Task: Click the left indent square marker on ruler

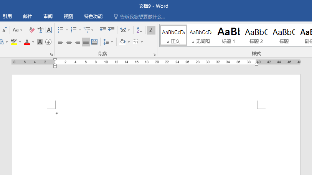Action: [55, 66]
